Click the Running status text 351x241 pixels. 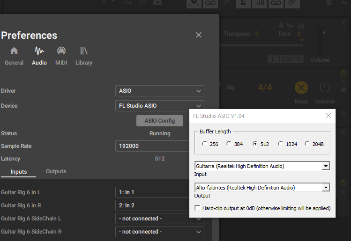click(x=160, y=133)
